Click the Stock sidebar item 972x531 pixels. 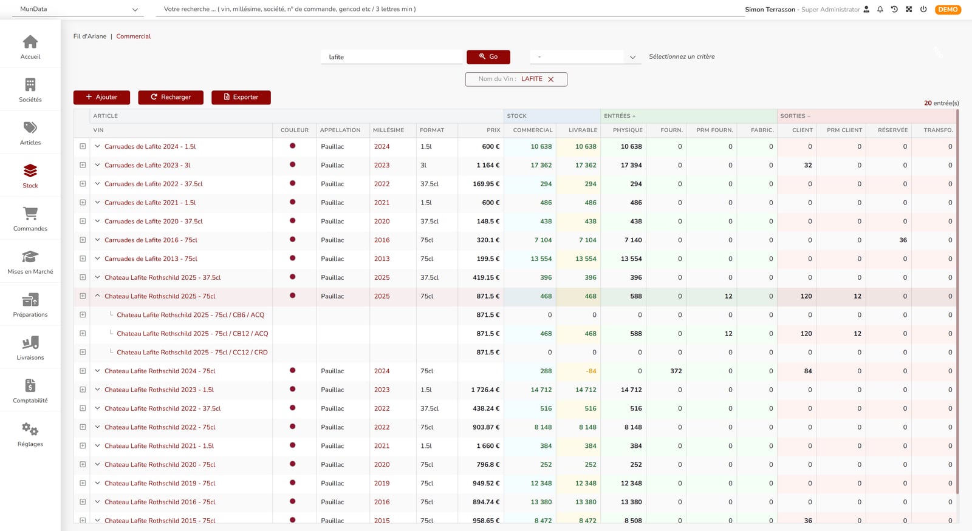30,177
